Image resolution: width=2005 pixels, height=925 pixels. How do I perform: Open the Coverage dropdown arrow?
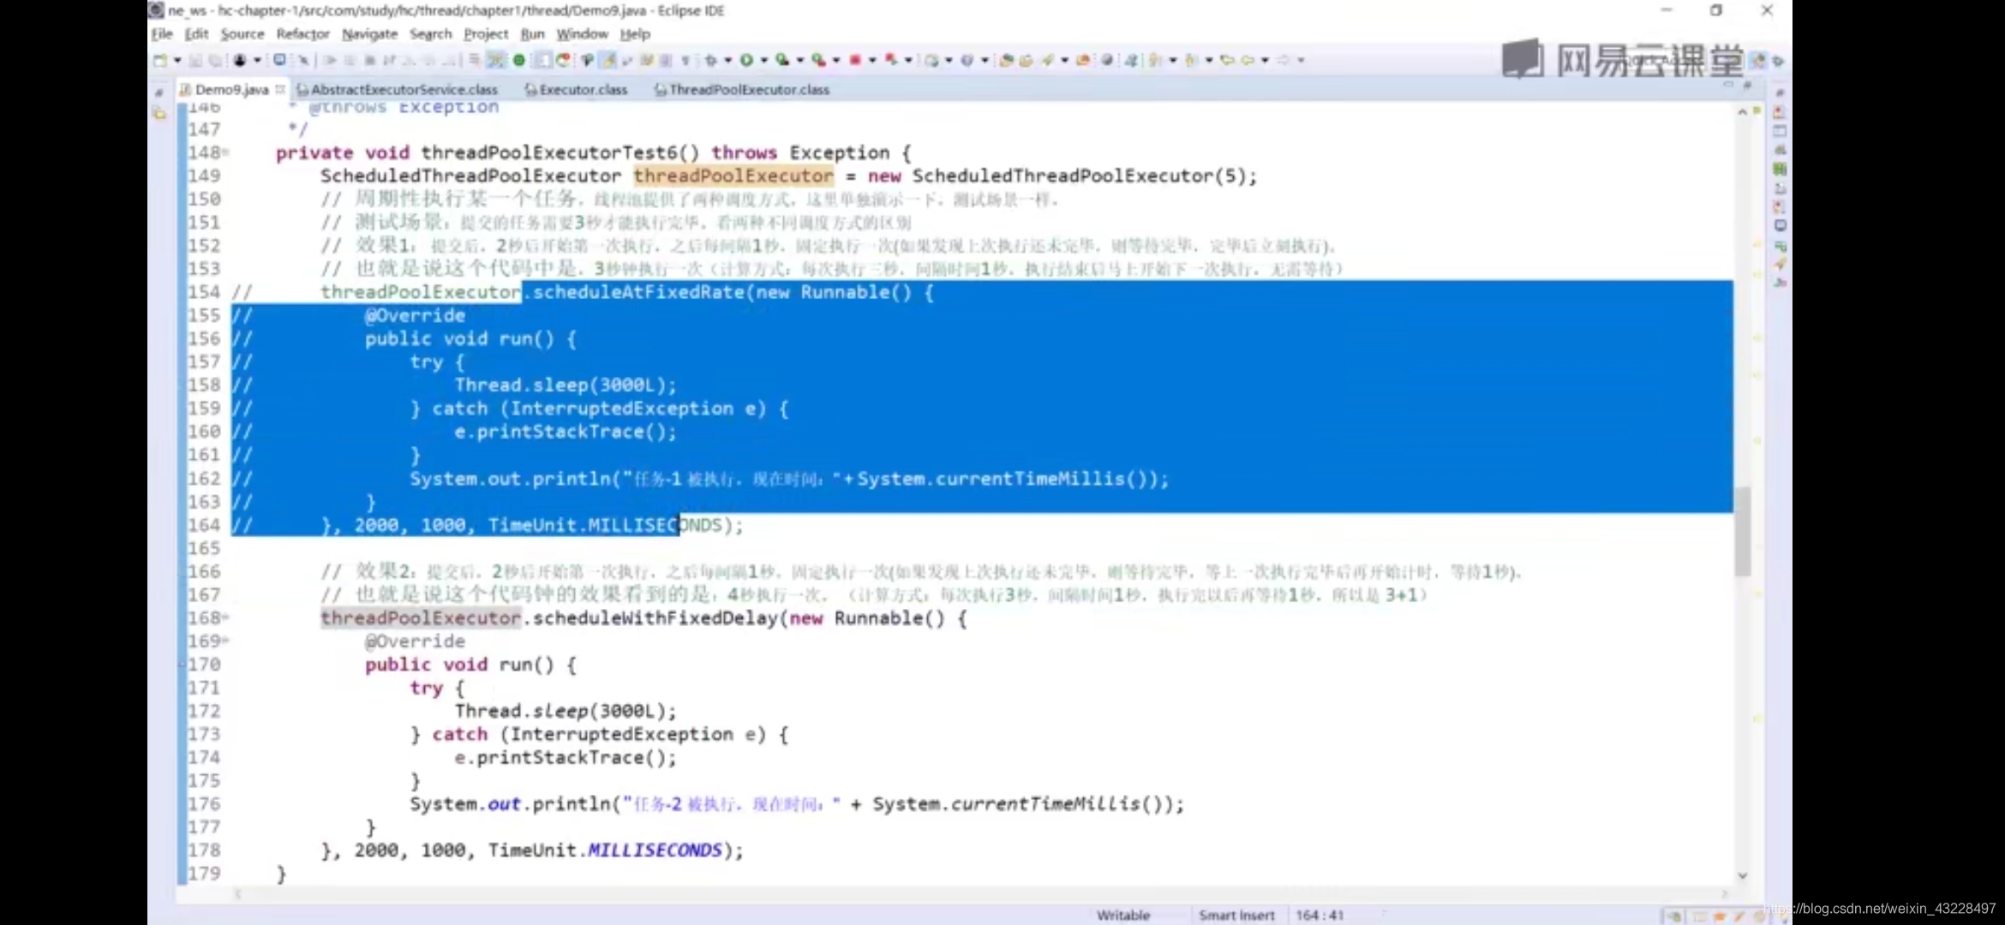(800, 60)
